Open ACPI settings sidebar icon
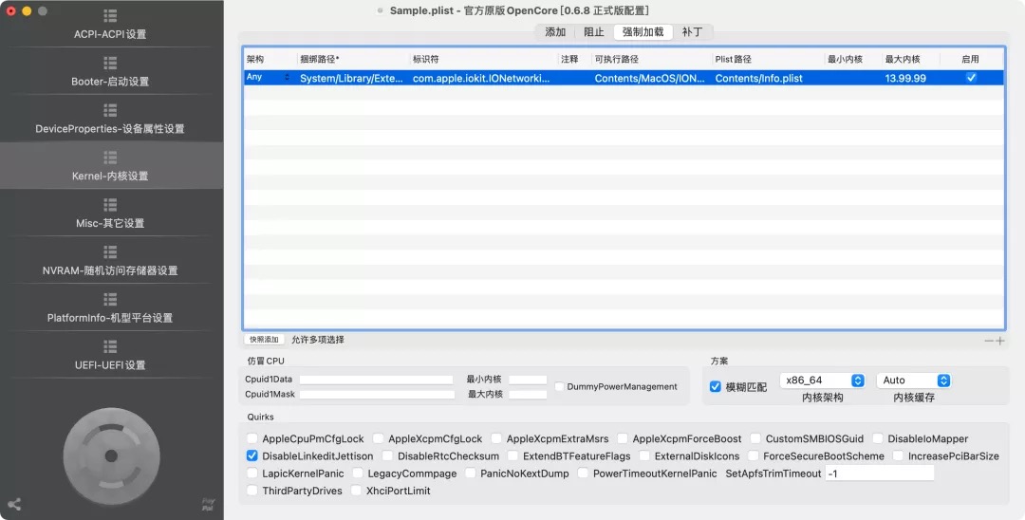This screenshot has height=520, width=1025. (x=110, y=16)
